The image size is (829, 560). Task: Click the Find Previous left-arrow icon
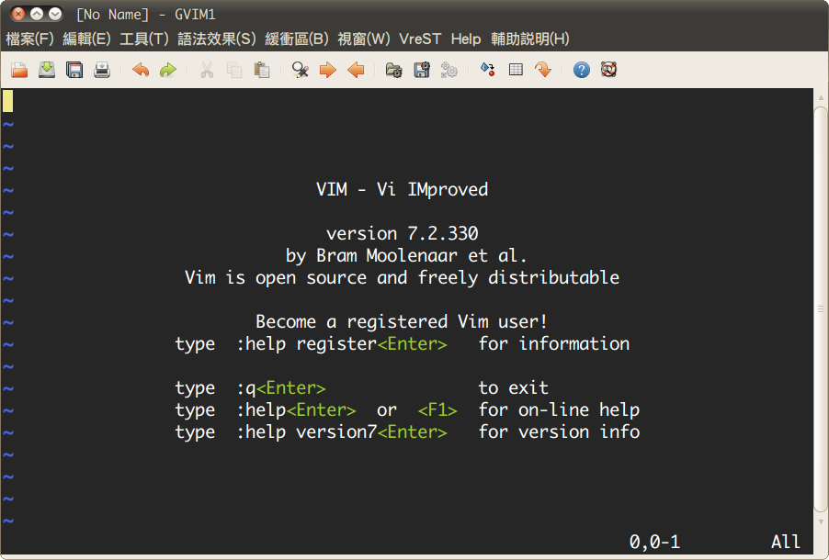coord(356,70)
